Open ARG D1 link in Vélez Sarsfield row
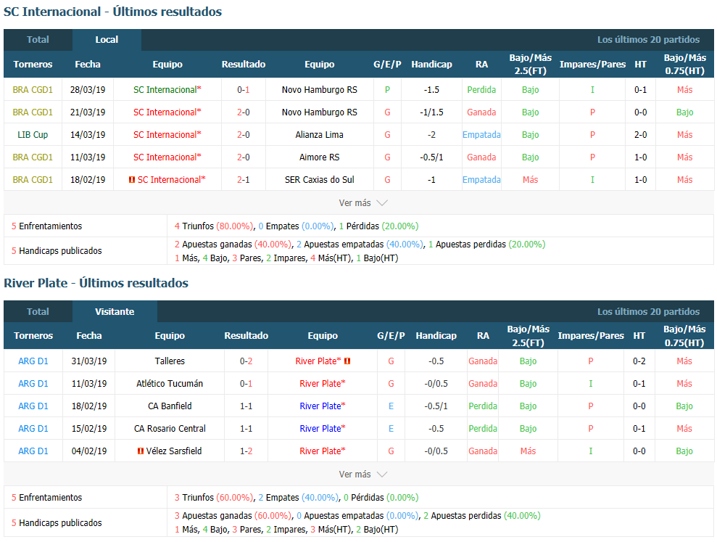 [x=33, y=451]
